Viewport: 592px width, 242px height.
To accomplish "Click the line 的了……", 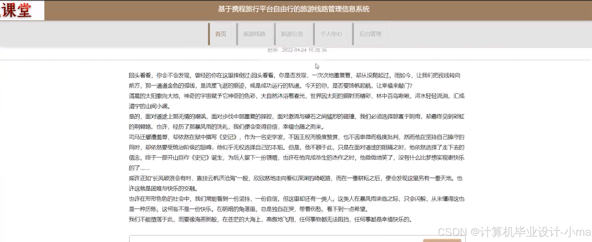I will [139, 168].
